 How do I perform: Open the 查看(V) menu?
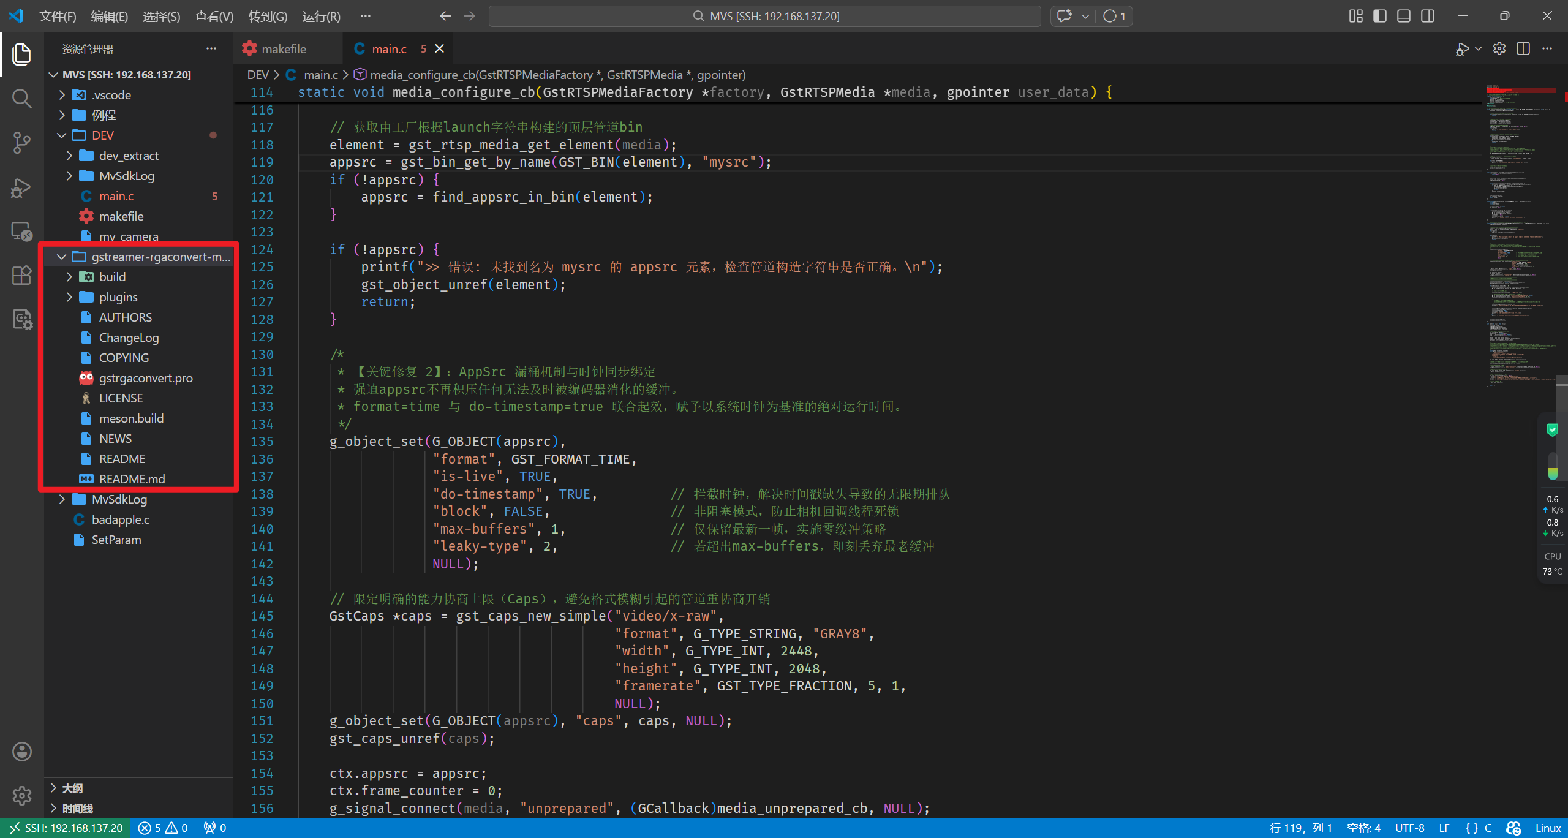(x=214, y=17)
